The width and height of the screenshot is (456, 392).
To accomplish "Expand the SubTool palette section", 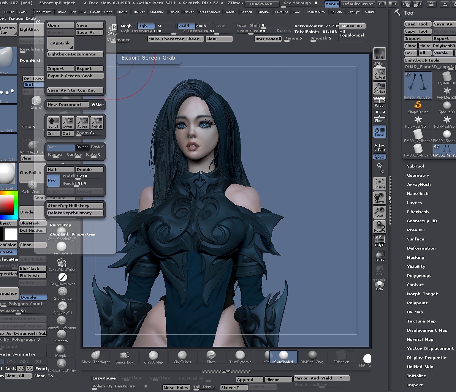I will [415, 166].
